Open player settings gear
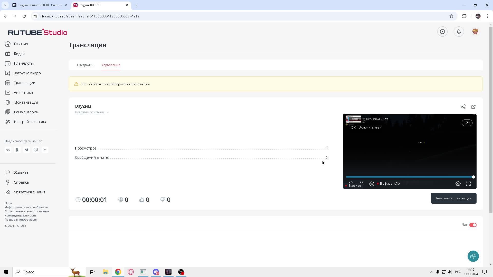The width and height of the screenshot is (493, 277). click(458, 184)
